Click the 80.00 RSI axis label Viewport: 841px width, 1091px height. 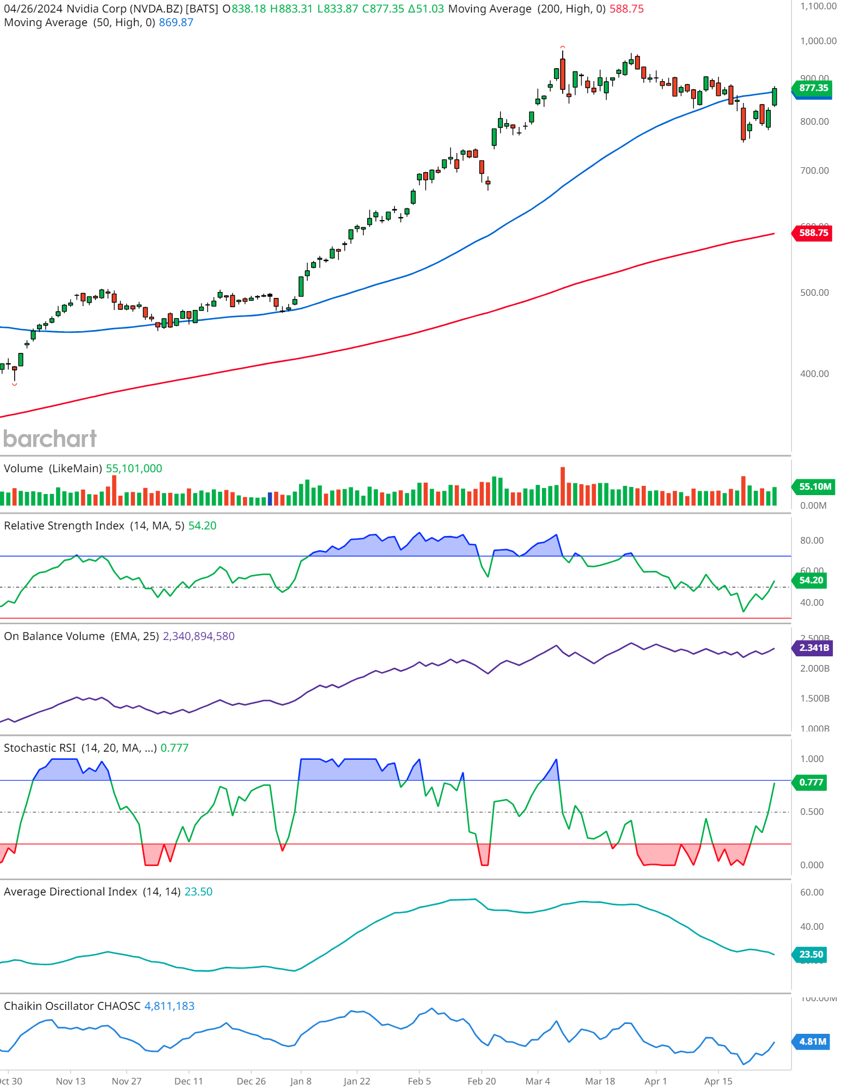(x=812, y=540)
